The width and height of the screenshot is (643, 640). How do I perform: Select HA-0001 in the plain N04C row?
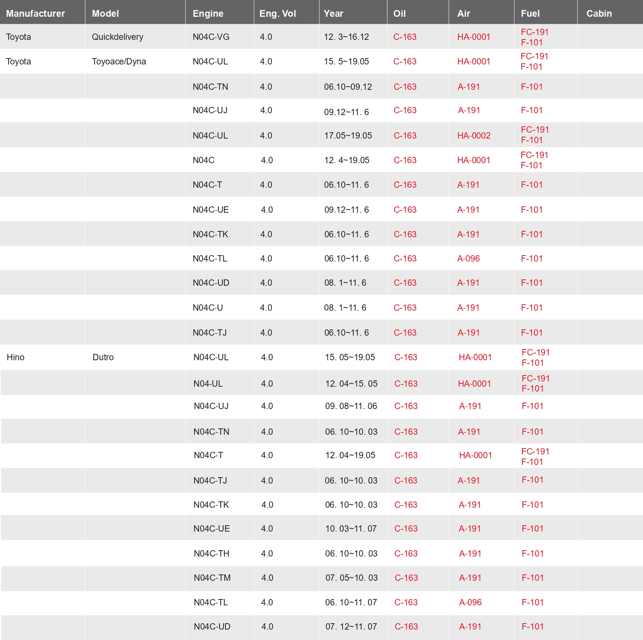(474, 160)
